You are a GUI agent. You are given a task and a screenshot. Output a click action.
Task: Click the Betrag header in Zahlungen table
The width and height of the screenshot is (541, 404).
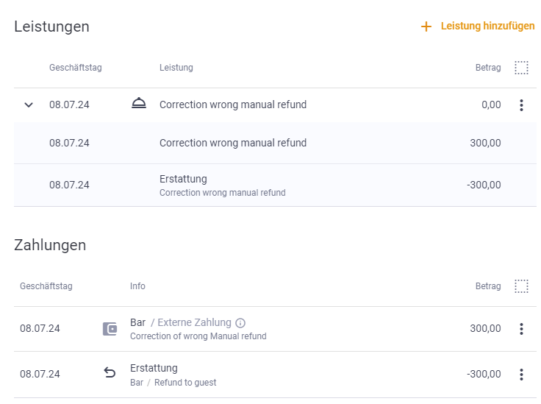[x=488, y=286]
